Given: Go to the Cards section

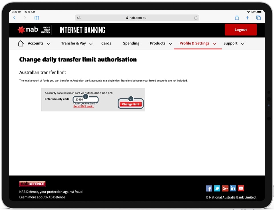Looking at the screenshot, I should [106, 43].
